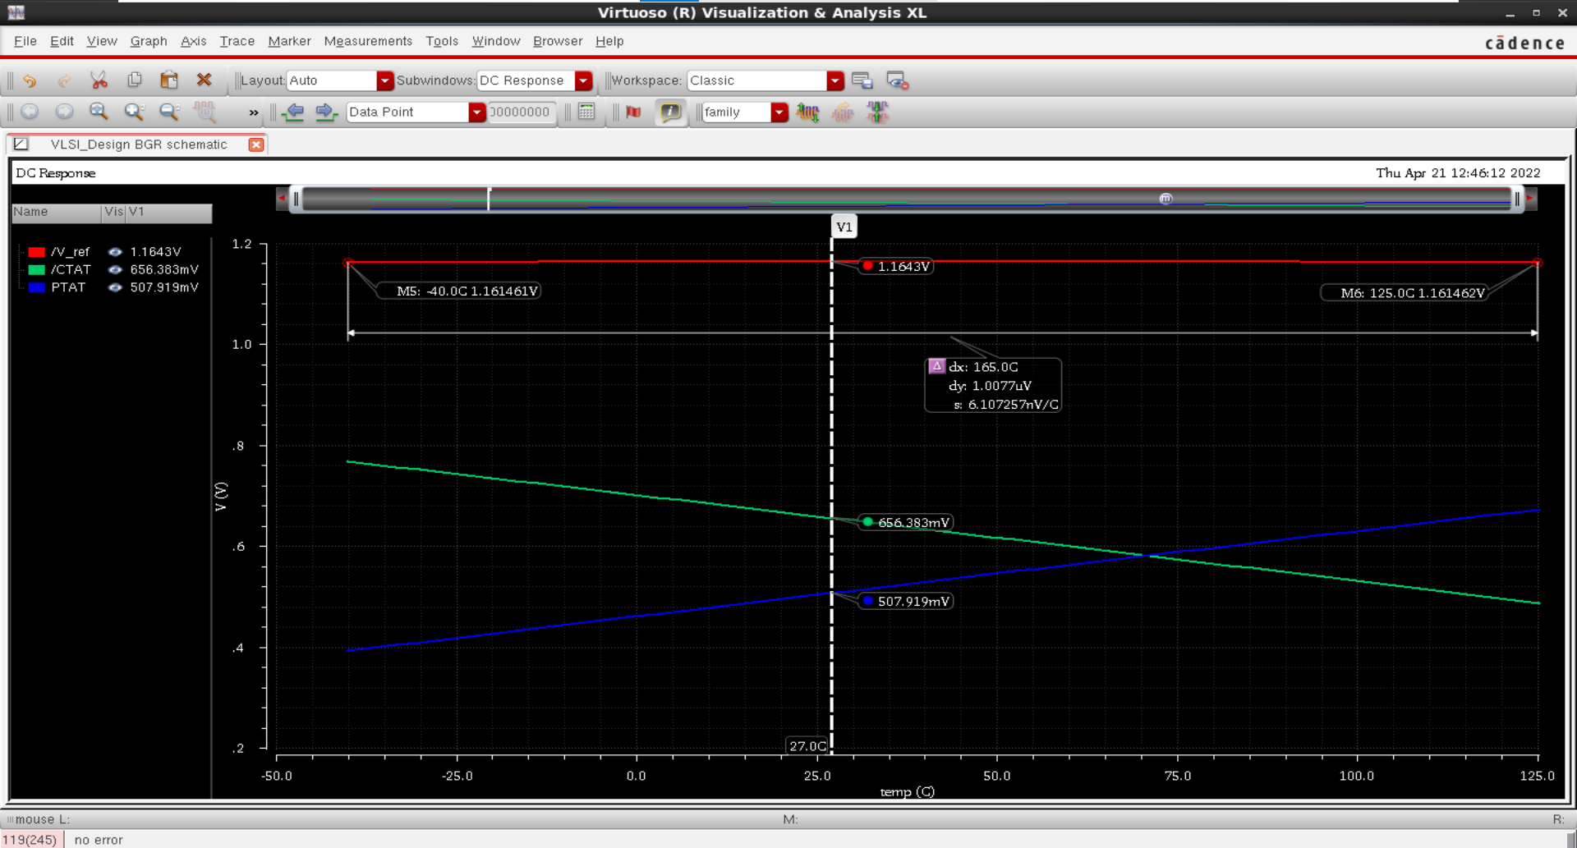The image size is (1577, 848).
Task: Click the scissors cut icon
Action: click(99, 80)
